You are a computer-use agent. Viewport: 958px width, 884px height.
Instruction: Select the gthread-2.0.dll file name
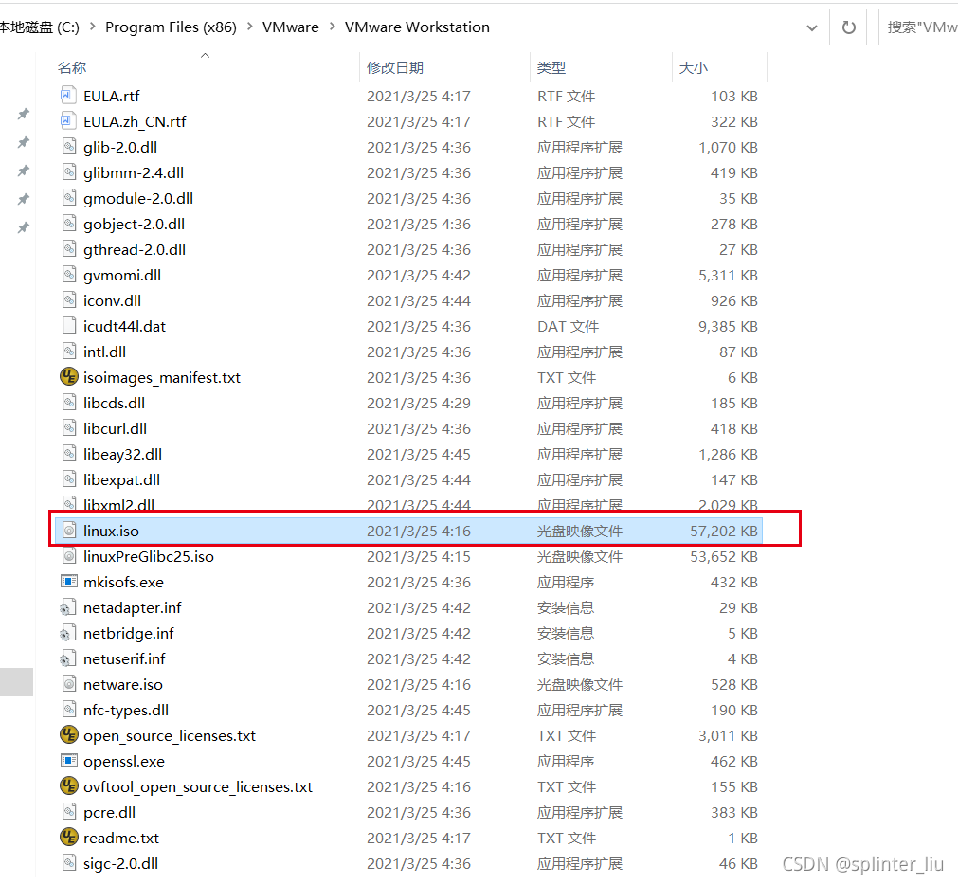click(135, 250)
